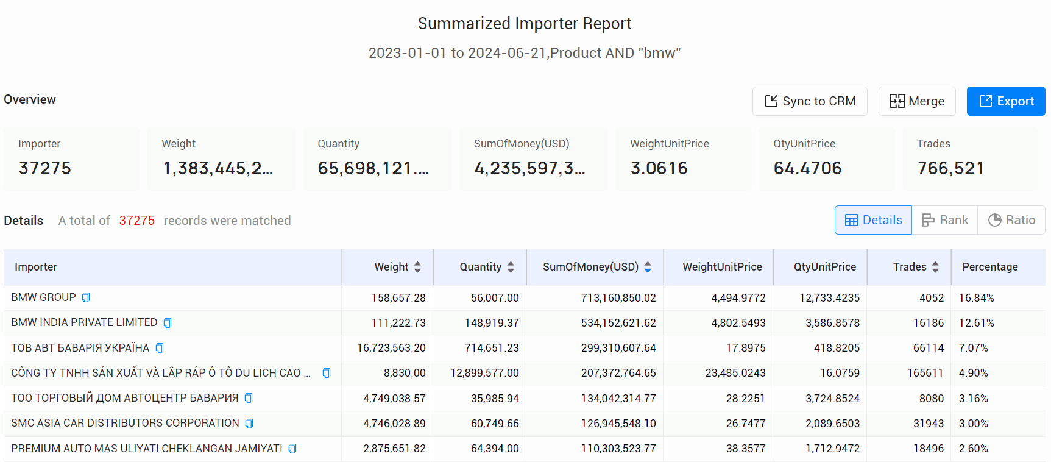Copy the CÔNG TY TNHH importer name
Viewport: 1051px width, 462px height.
(x=327, y=373)
